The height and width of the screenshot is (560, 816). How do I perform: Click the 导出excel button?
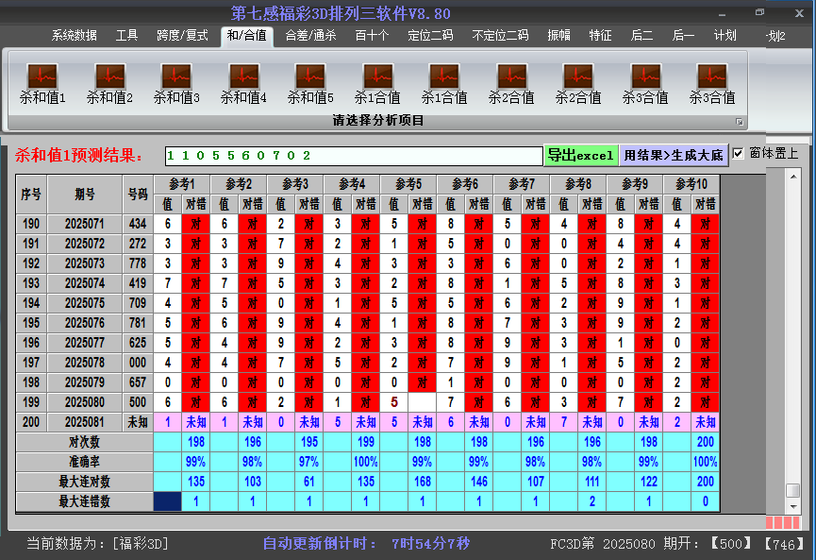[x=581, y=155]
